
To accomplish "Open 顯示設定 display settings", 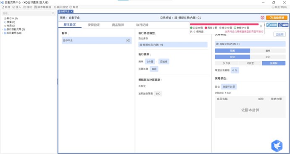I will point(61,7).
